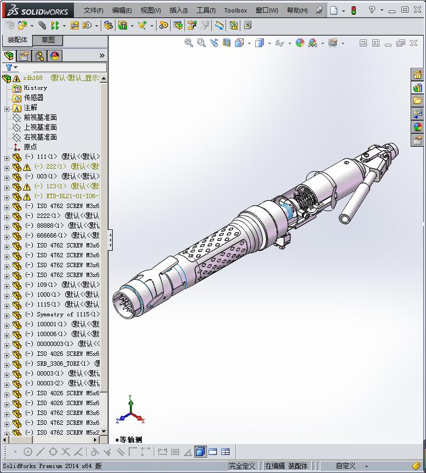Click the Rebuild traffic light icon
The width and height of the screenshot is (426, 473).
[354, 10]
